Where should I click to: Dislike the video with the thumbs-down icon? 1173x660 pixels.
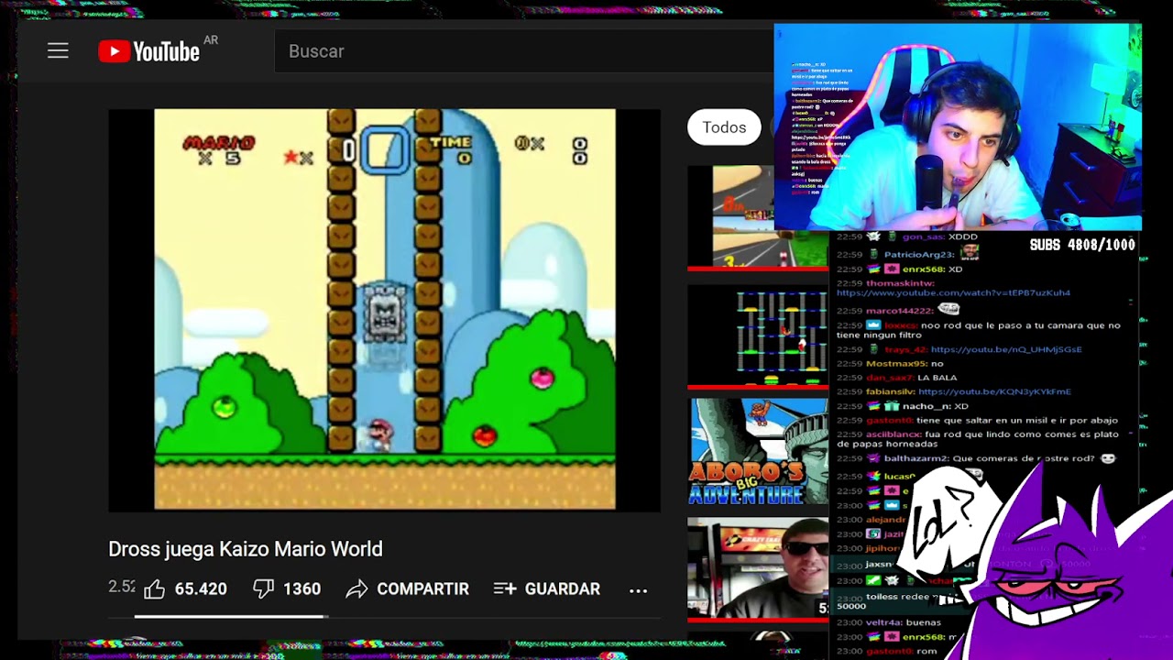tap(264, 589)
